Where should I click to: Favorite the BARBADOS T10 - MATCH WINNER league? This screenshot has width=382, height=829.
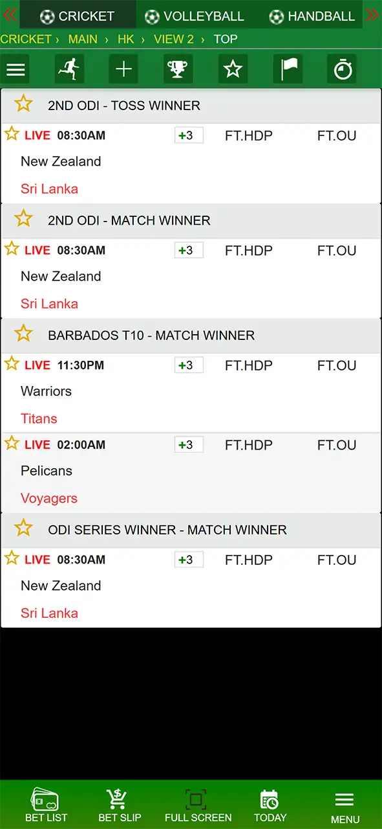coord(23,334)
